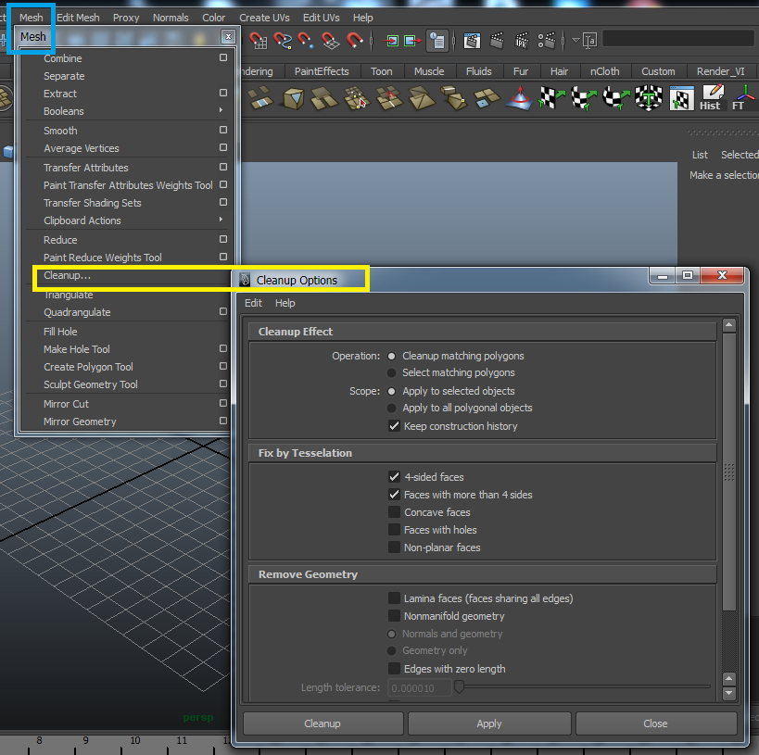Choose Apply to selected objects scope
Screen dimensions: 759x755
[x=392, y=391]
